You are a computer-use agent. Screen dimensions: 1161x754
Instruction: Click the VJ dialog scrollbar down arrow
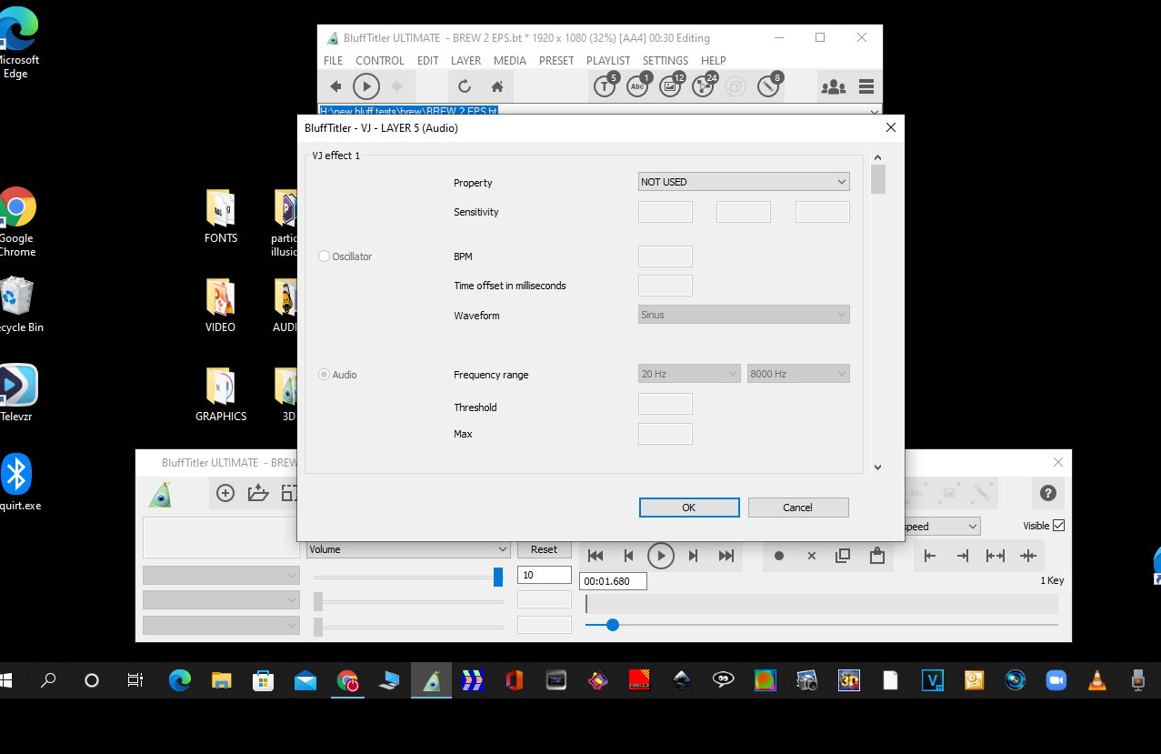pyautogui.click(x=877, y=467)
